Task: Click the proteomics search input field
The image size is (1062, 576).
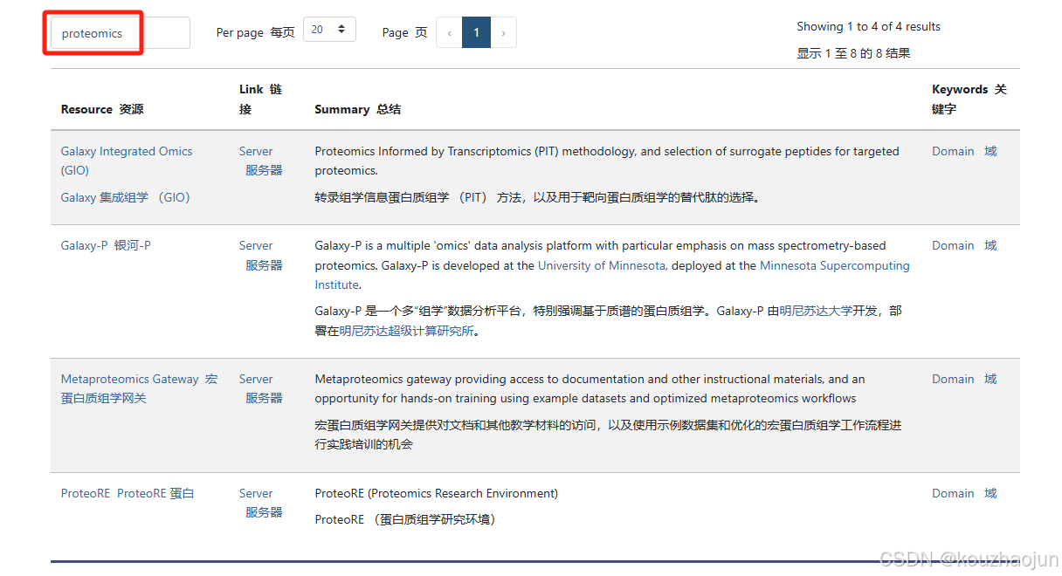Action: point(121,33)
